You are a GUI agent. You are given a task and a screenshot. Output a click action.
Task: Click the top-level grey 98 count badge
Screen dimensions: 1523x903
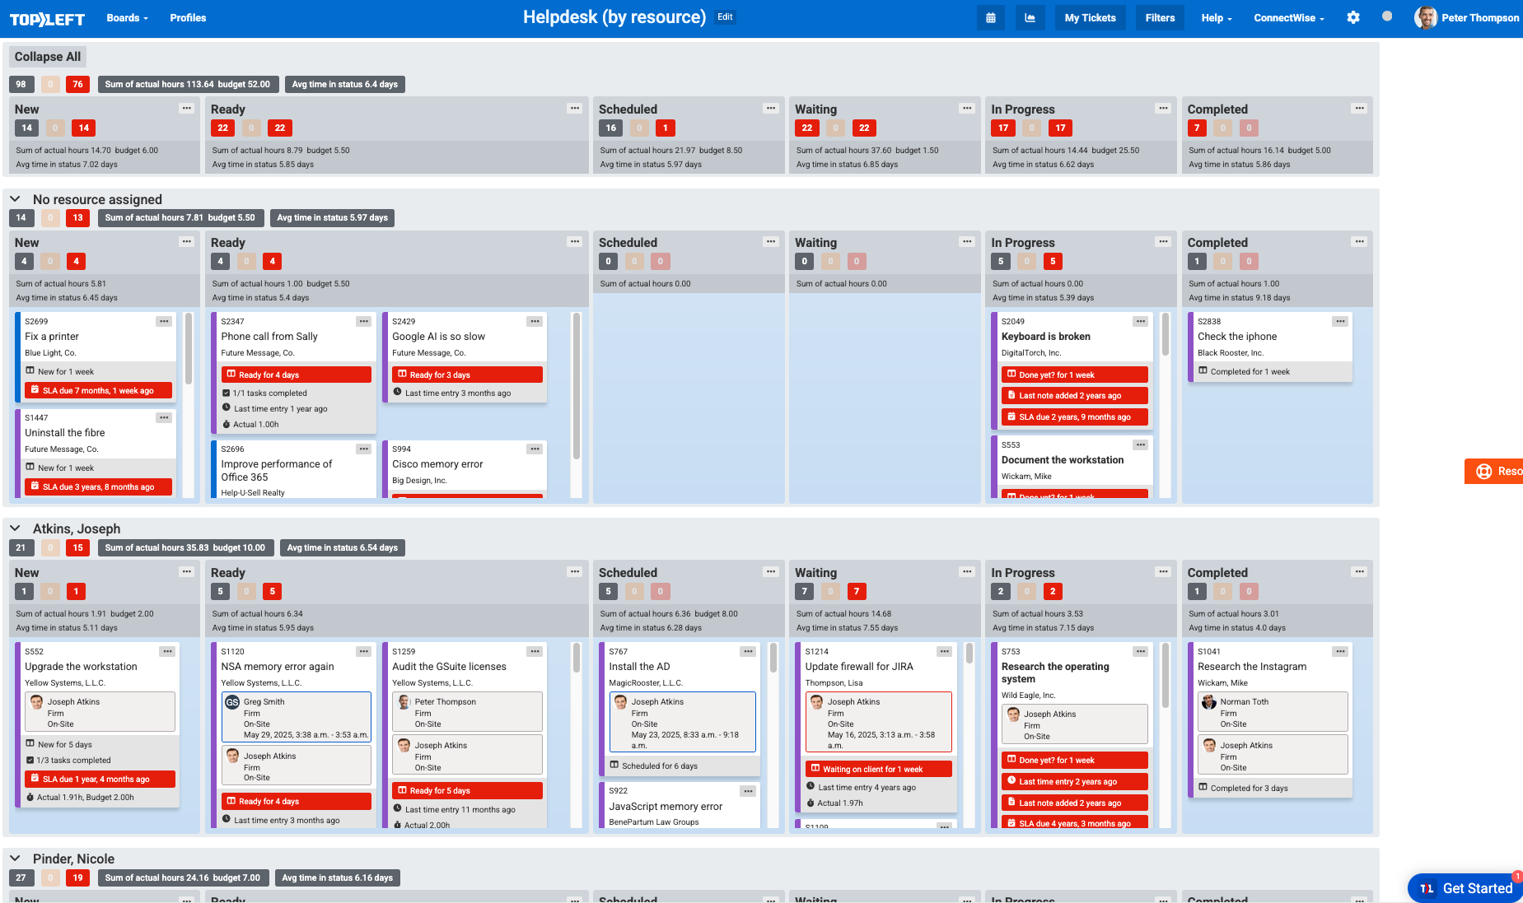pos(21,84)
